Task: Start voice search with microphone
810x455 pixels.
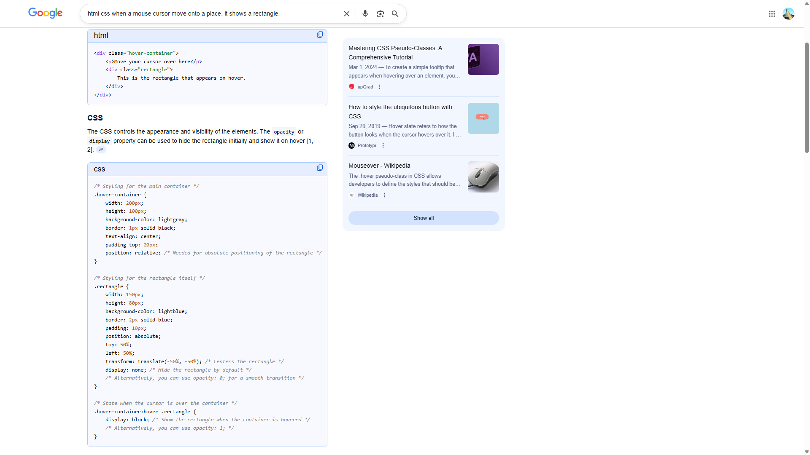Action: [x=365, y=14]
